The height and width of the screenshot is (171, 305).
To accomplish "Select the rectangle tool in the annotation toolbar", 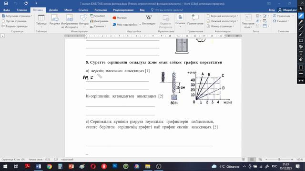I will [x=301, y=40].
